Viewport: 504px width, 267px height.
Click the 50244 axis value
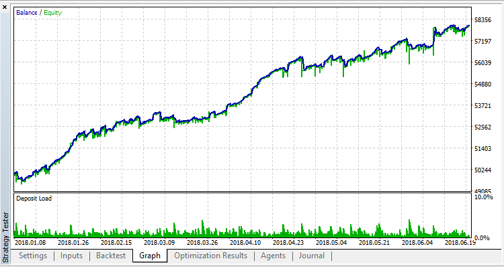click(x=482, y=170)
